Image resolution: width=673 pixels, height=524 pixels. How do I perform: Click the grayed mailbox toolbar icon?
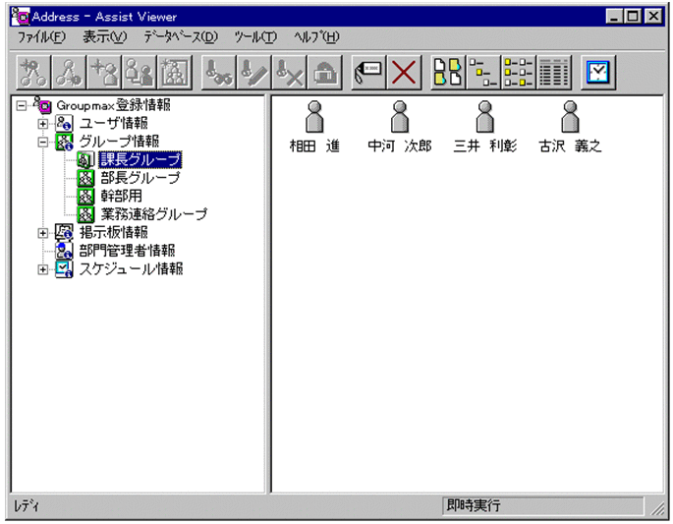325,73
